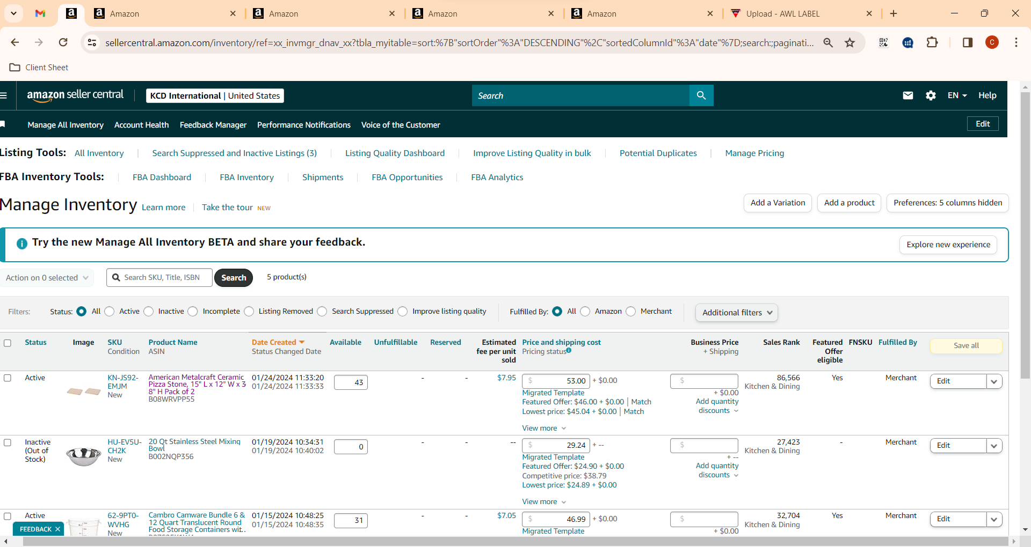This screenshot has height=547, width=1031.
Task: Filter by Fulfilled By Amazon
Action: tap(585, 312)
